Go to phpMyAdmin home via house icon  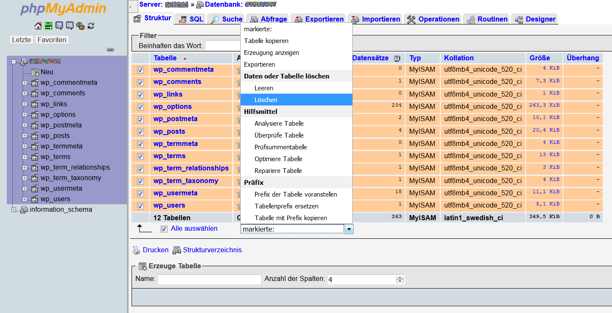tap(38, 26)
